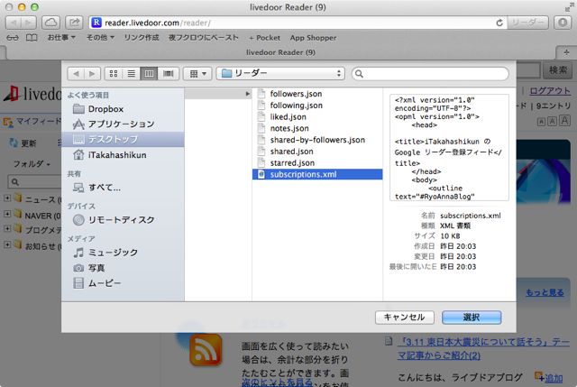Select リモートディスク device

pyautogui.click(x=123, y=220)
